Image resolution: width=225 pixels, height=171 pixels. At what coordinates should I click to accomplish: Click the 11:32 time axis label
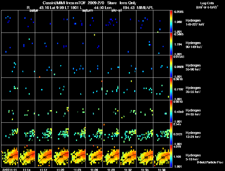(x=128, y=170)
